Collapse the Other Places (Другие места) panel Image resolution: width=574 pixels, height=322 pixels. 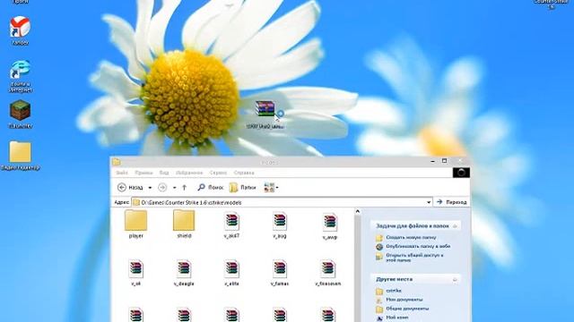click(455, 280)
